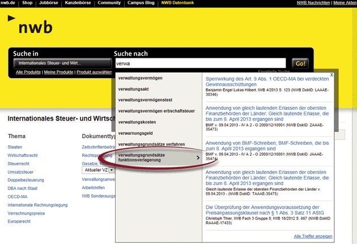Expand arrow on 'verwaltungsgrundsätze funktionsverlagerung' suggestion
The image size is (357, 244).
point(198,158)
